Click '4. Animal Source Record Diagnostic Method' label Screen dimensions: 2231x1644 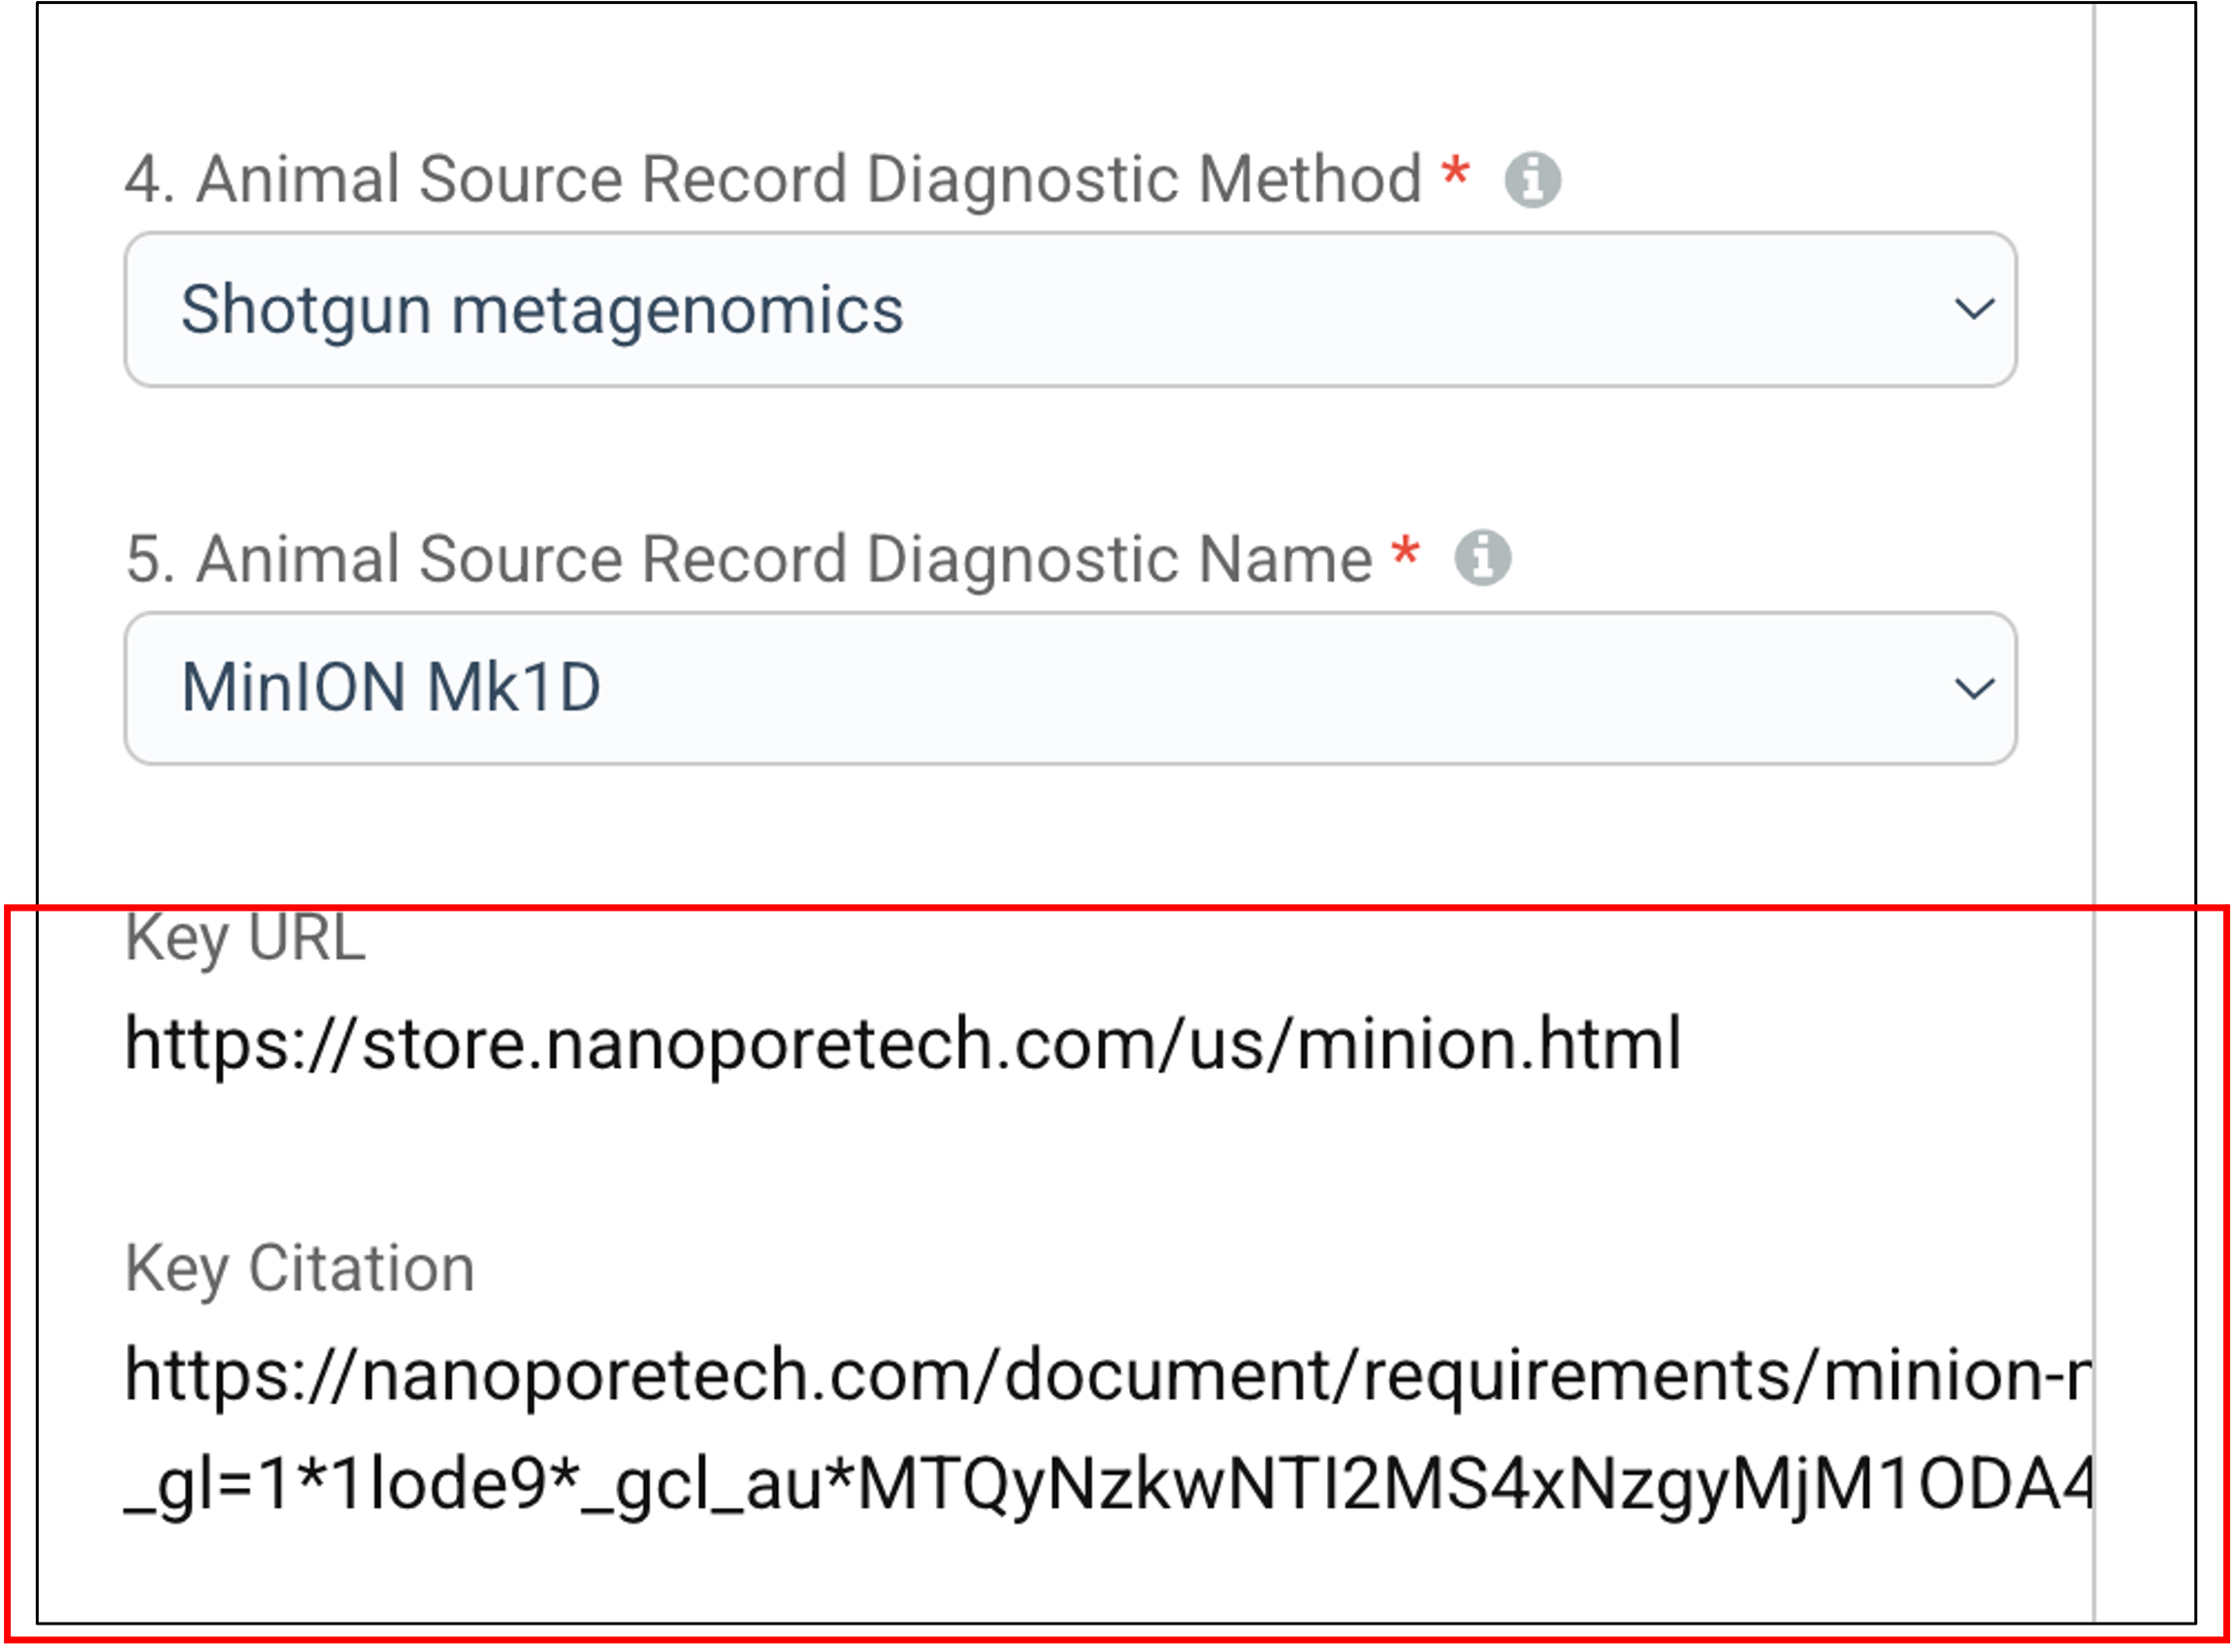click(773, 180)
